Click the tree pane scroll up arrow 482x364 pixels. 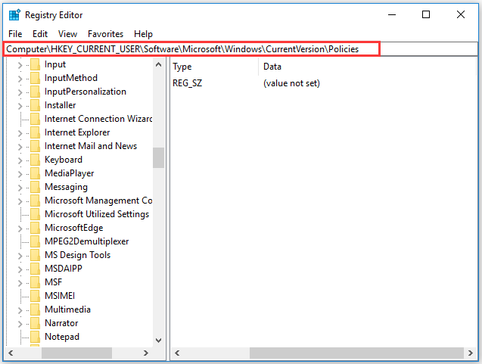click(159, 64)
